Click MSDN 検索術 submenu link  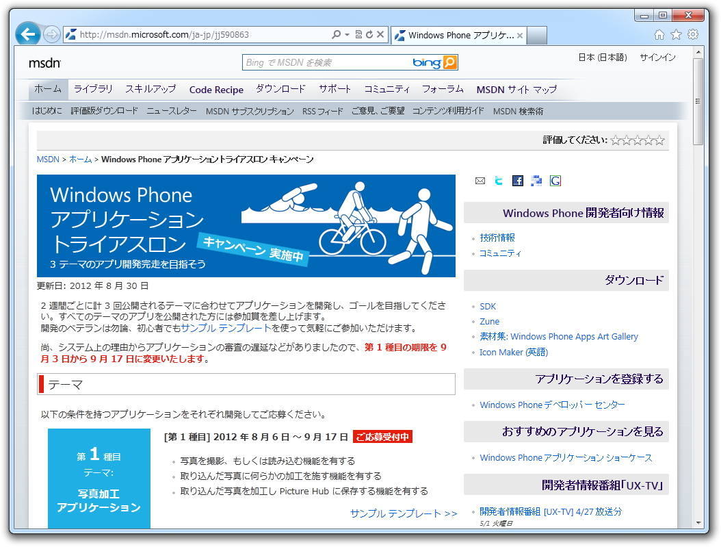tap(519, 112)
